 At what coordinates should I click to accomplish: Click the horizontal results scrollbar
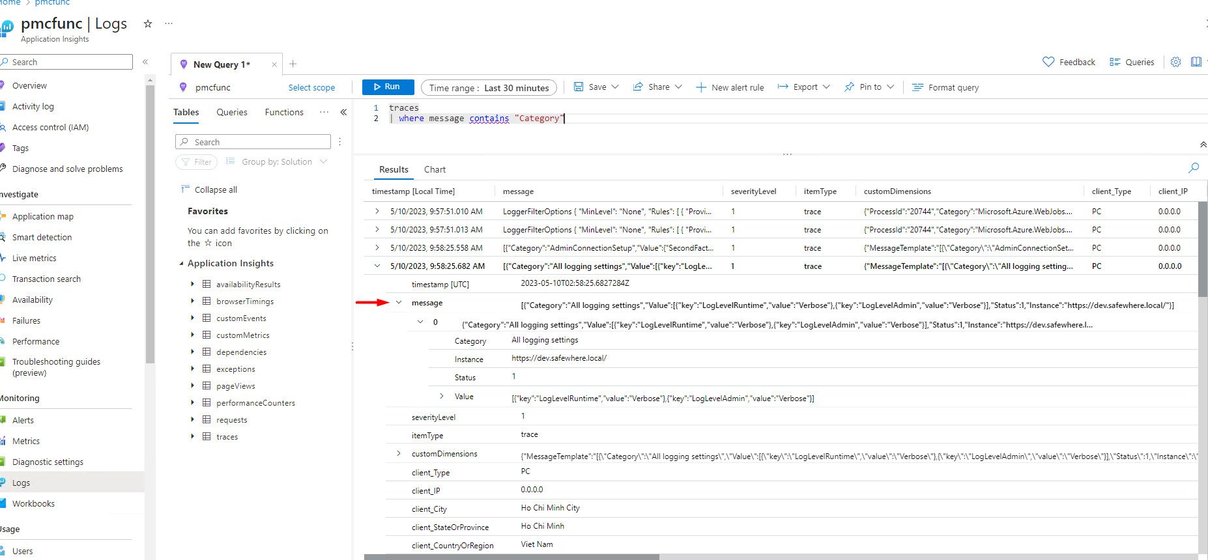click(x=511, y=557)
